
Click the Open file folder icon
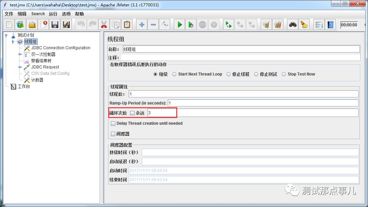coord(32,25)
